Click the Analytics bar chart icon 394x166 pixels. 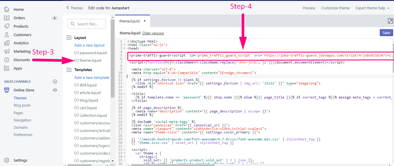point(7,43)
